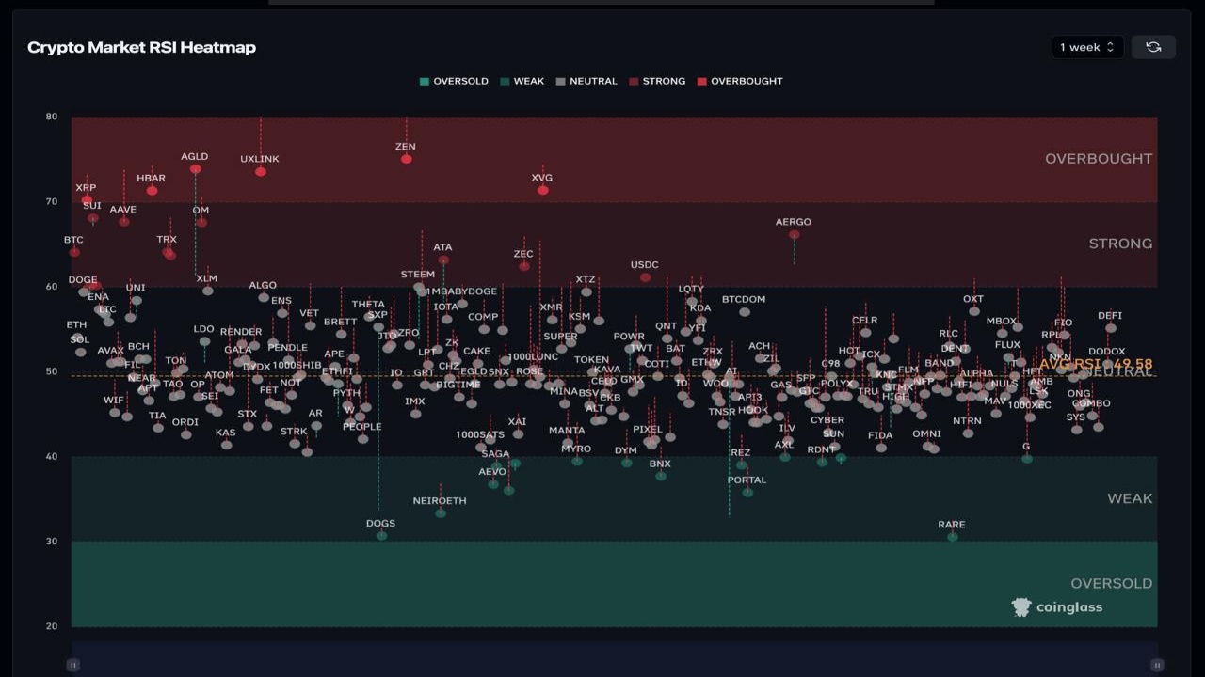Select the ALGO data point
The image size is (1205, 677).
263,297
